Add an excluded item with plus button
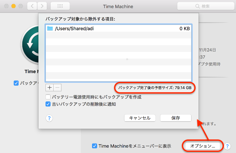Screen dimensions: 236x153 50,88
